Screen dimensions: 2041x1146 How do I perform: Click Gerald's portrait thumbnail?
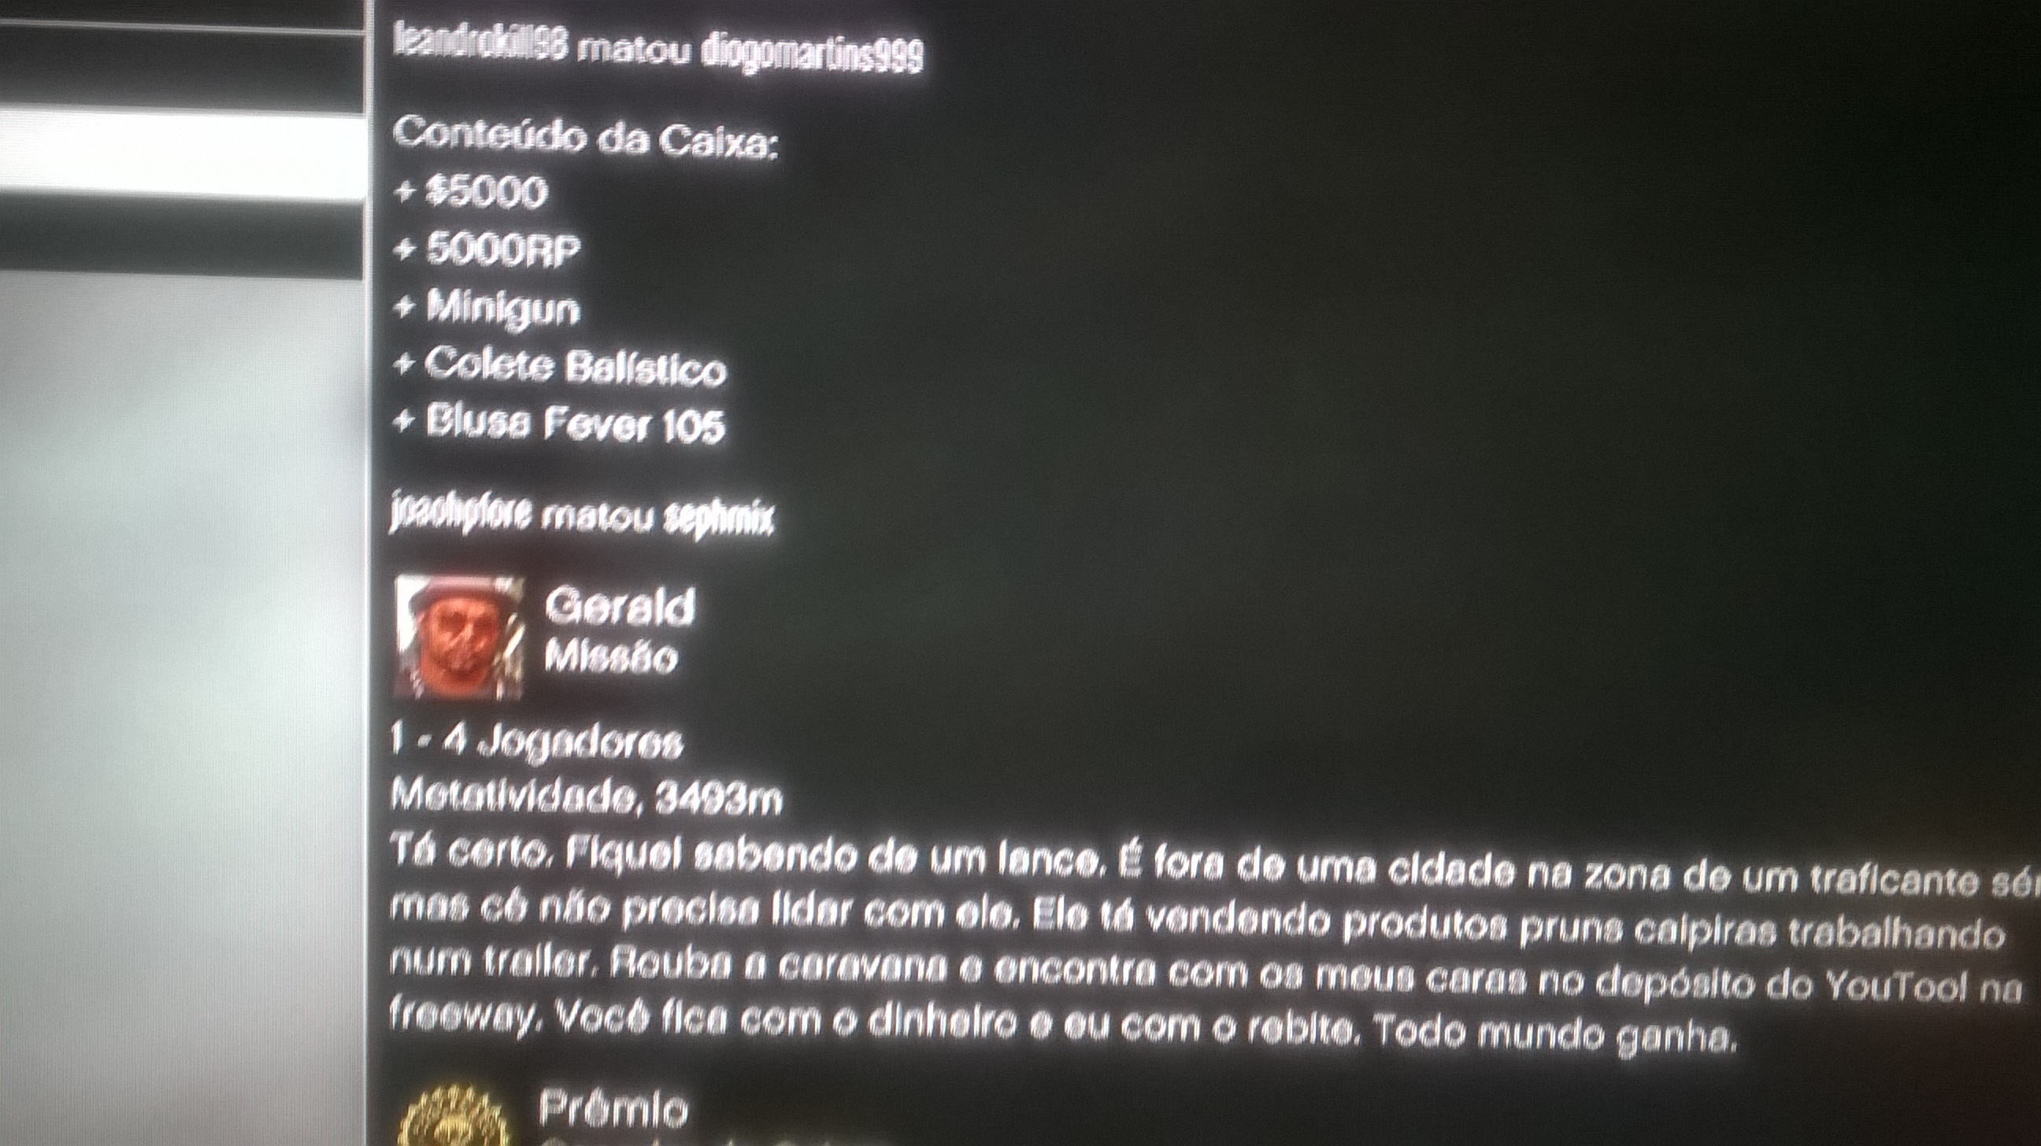(460, 638)
